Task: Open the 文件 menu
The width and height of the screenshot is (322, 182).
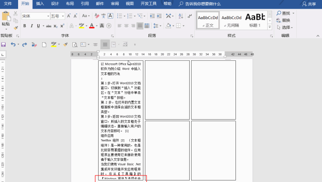Action: (8, 4)
